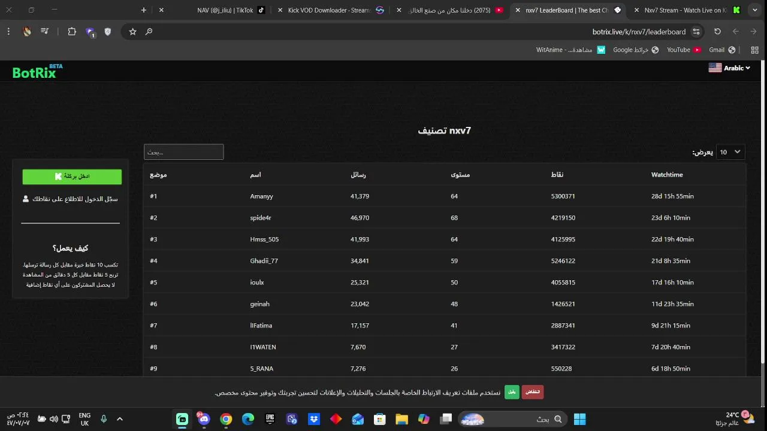Open the Chrome extensions puzzle icon
The image size is (767, 431).
tap(72, 32)
